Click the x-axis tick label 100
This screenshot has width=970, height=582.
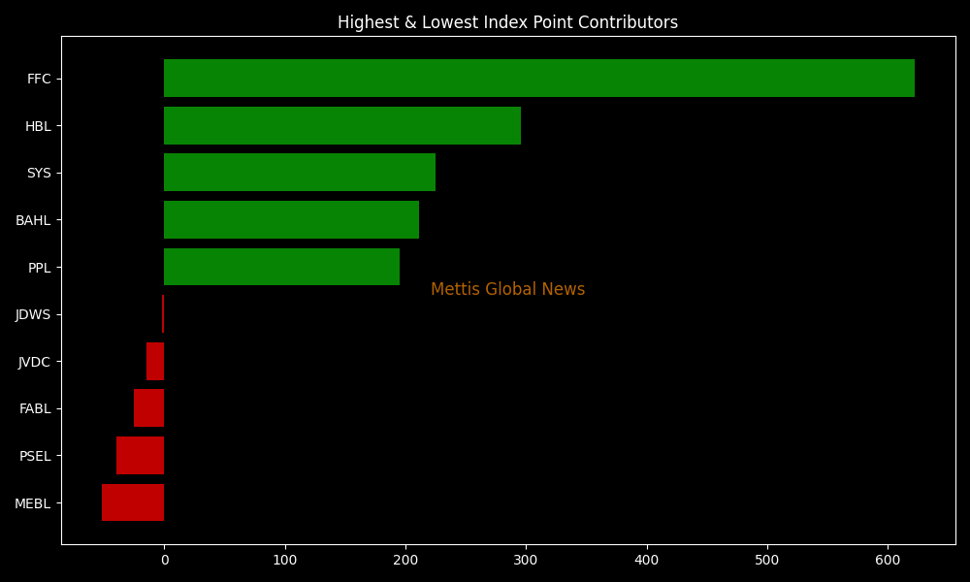(x=285, y=561)
